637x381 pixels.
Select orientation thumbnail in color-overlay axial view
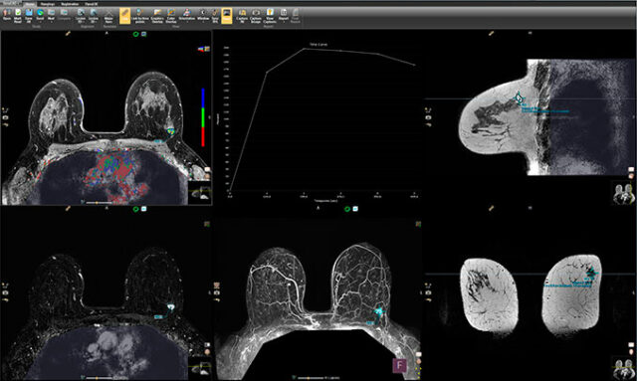pos(200,192)
